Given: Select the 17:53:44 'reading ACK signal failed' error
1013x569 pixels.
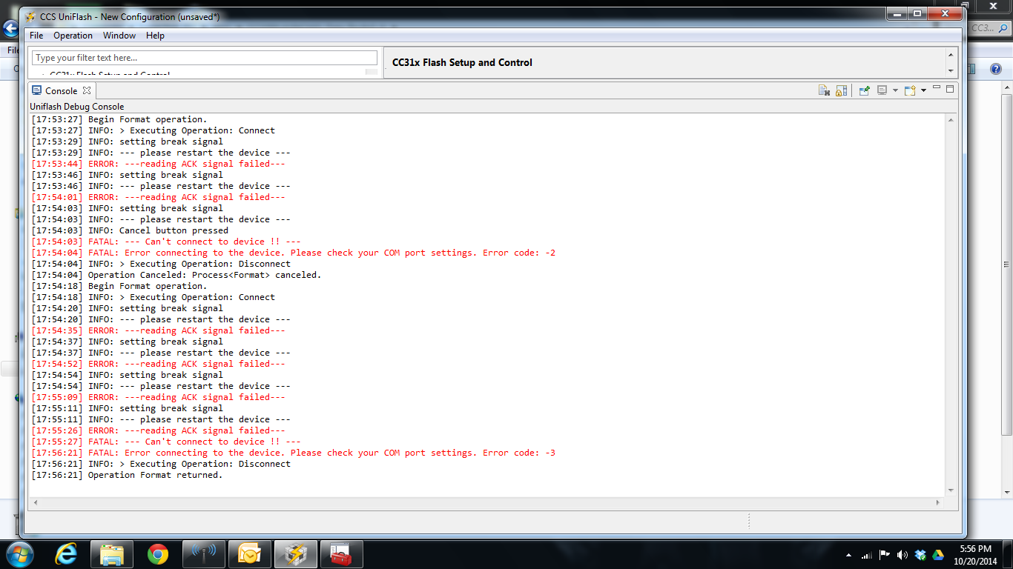Looking at the screenshot, I should [158, 164].
